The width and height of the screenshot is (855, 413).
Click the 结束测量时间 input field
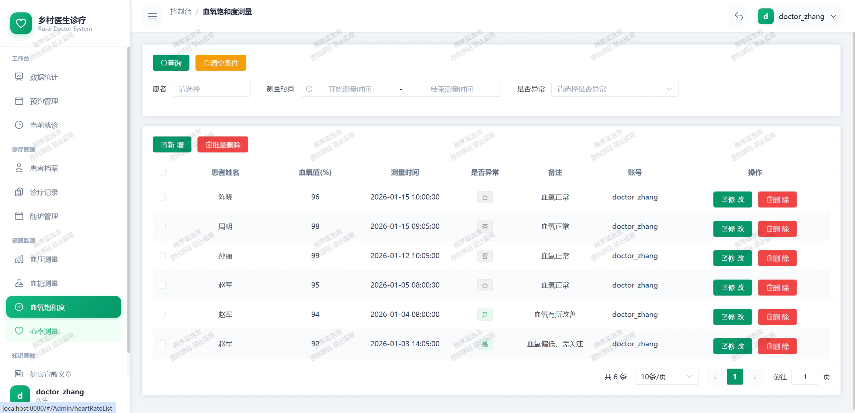click(x=451, y=89)
